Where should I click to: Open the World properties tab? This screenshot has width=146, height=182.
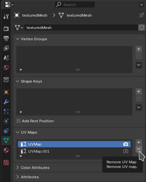point(6,67)
